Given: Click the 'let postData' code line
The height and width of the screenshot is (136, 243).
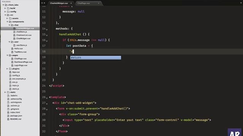Looking at the screenshot, I should [79, 46].
